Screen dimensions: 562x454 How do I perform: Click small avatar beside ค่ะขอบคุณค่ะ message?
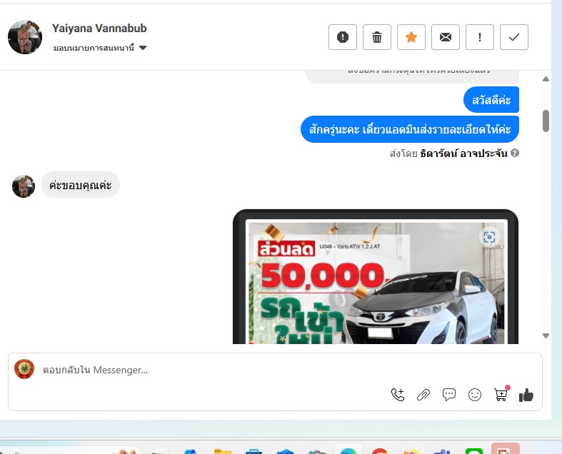click(24, 186)
